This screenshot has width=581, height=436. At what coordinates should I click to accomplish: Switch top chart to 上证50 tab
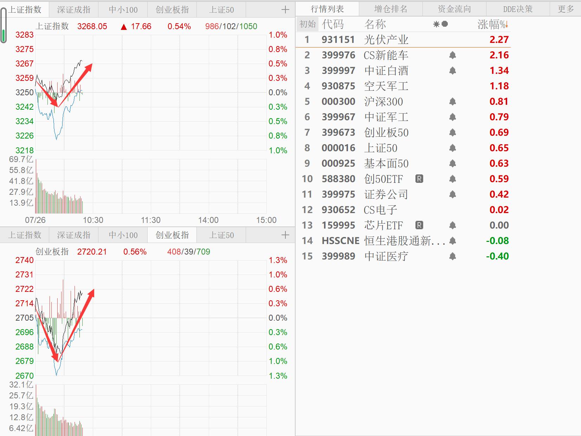click(x=221, y=10)
